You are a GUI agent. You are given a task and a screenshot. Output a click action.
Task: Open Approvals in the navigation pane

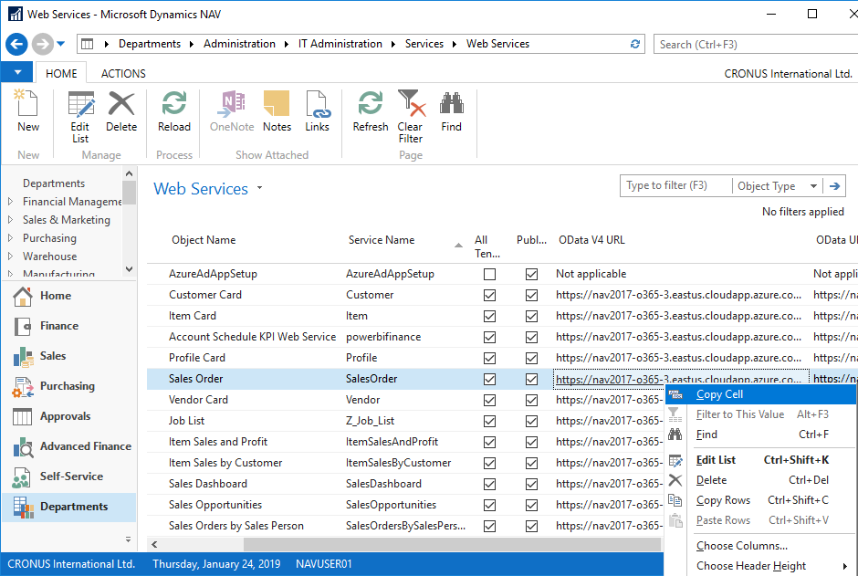point(69,416)
